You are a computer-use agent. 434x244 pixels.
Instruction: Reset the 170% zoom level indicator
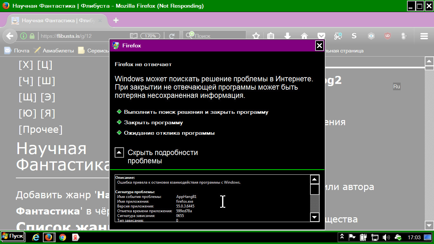[150, 36]
